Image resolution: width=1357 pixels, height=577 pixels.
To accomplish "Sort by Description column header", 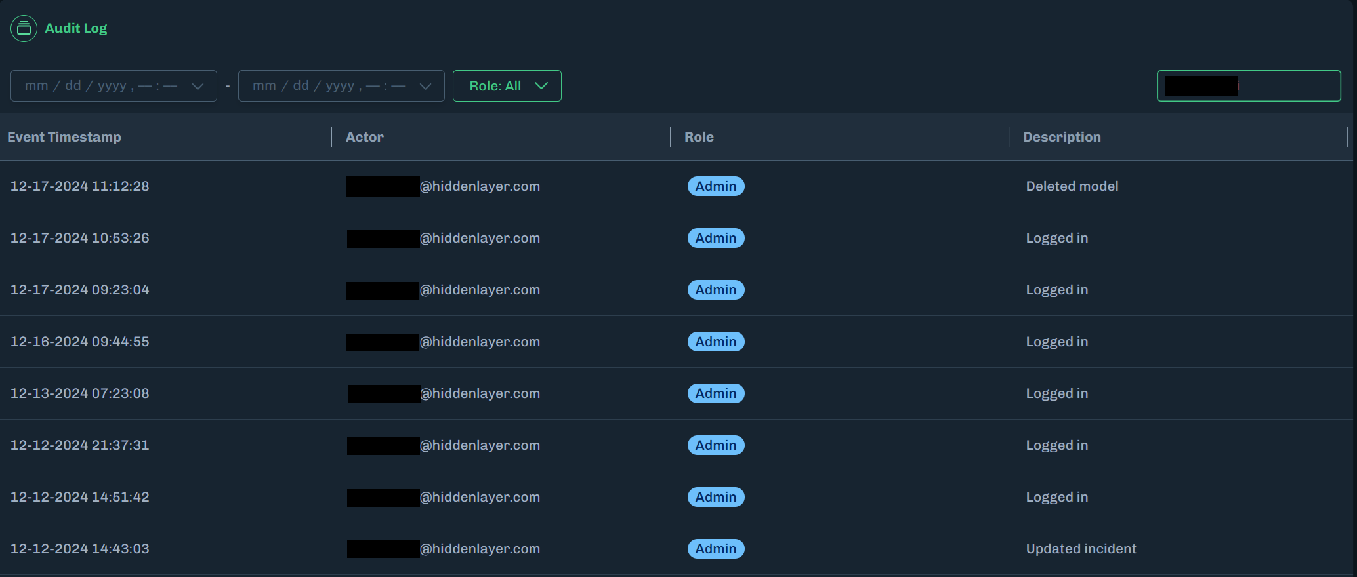I will (x=1062, y=137).
